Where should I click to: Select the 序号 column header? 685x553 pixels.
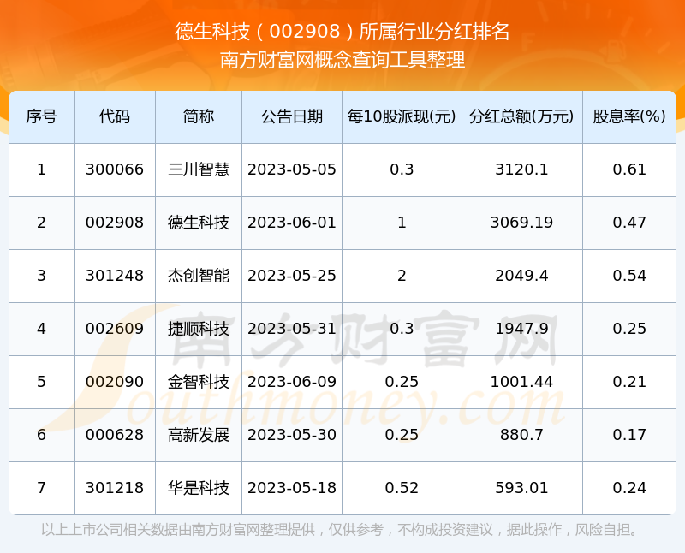[41, 116]
